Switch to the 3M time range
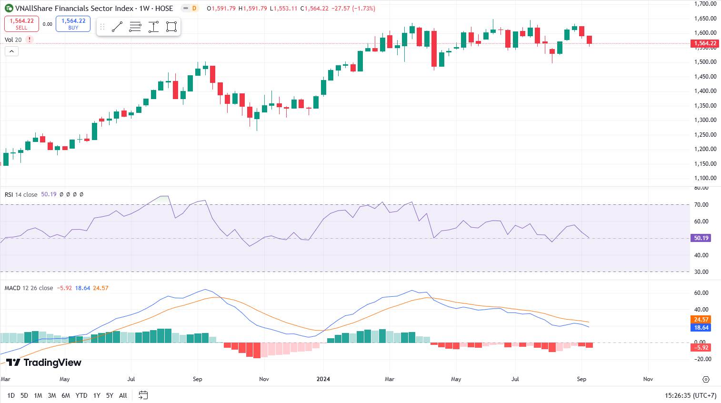721x403 pixels. click(x=52, y=395)
